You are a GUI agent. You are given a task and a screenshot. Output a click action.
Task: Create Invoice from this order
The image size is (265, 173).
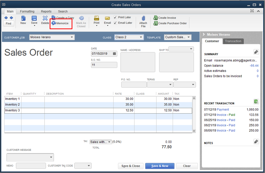(x=165, y=18)
